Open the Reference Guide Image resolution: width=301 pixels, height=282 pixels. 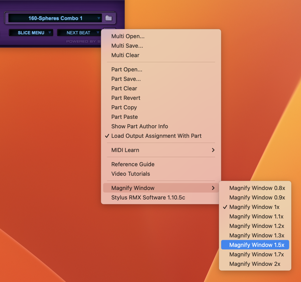coord(161,164)
